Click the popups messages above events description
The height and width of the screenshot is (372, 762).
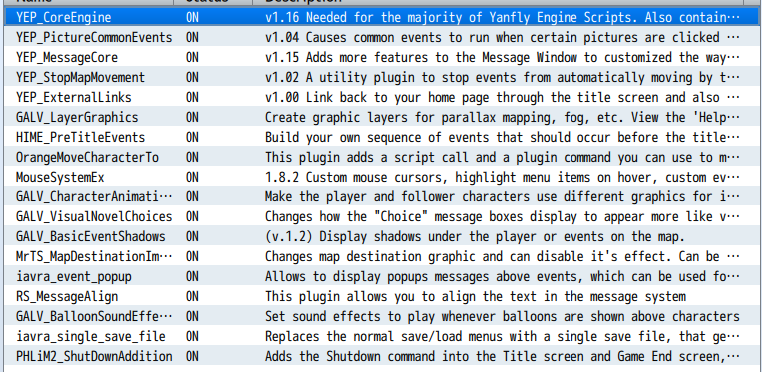pyautogui.click(x=503, y=276)
